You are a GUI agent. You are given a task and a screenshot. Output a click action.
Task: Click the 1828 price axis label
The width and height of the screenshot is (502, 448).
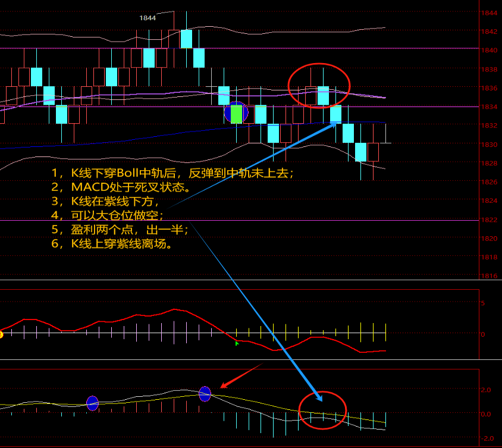489,164
